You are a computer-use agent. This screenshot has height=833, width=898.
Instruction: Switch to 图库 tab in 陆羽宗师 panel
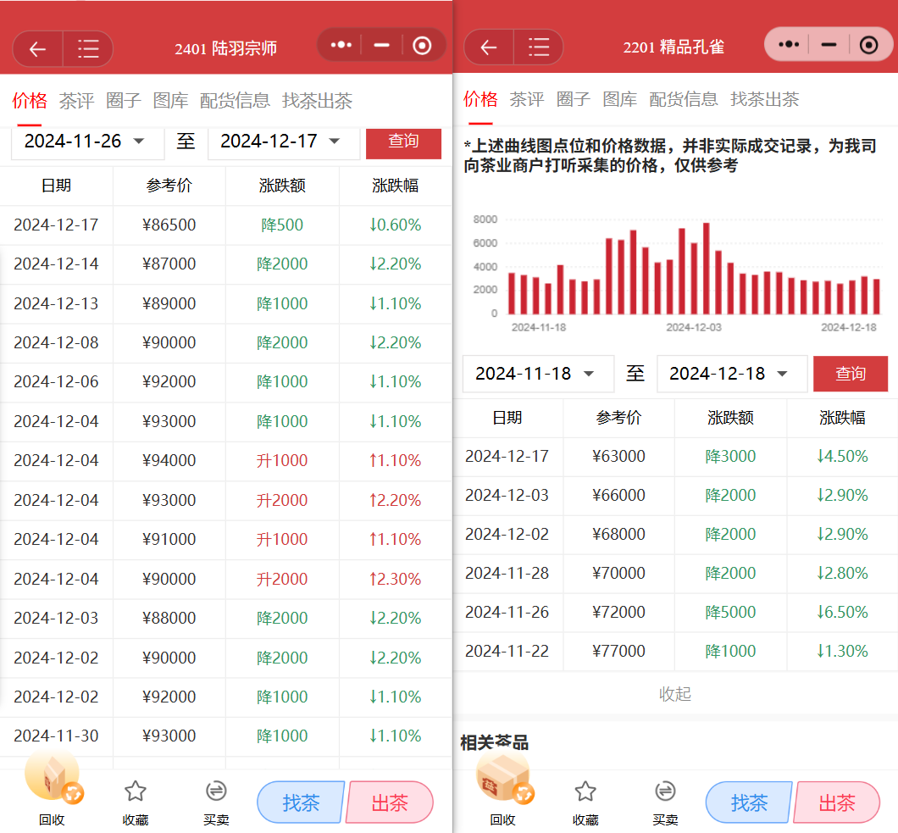tap(170, 100)
